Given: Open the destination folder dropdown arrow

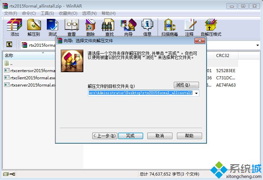Looking at the screenshot, I should (197, 93).
